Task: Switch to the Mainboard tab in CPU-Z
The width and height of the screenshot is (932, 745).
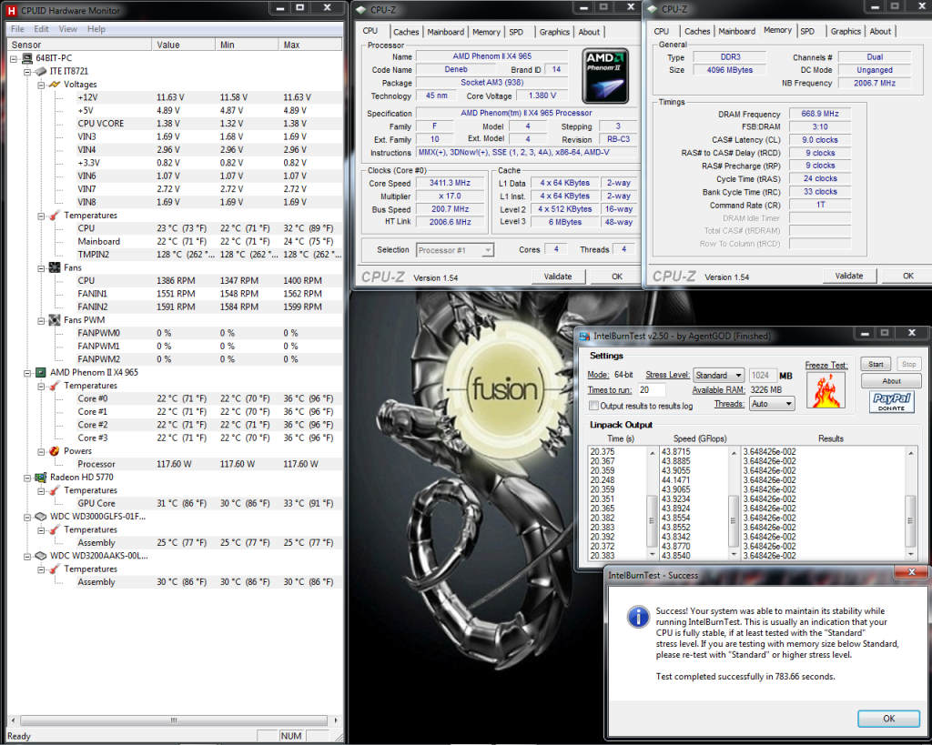Action: coord(446,32)
